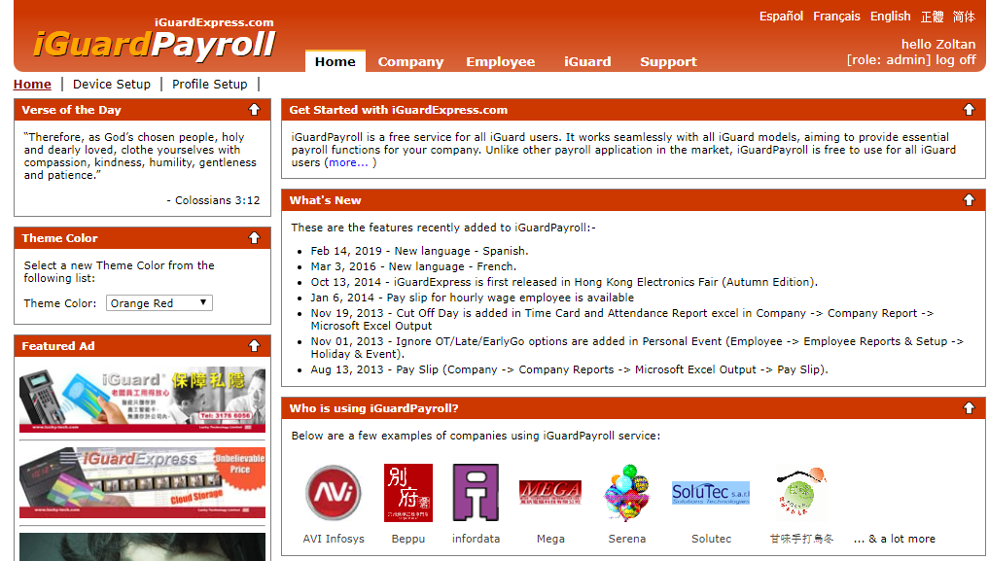Collapse the Featured Ad panel
Screen dimensions: 989x561
pos(254,346)
